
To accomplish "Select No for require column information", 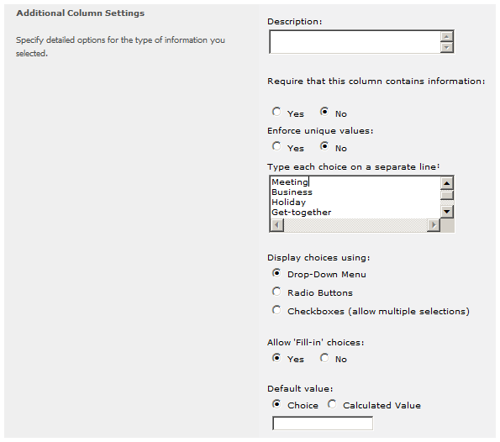I will tap(324, 112).
